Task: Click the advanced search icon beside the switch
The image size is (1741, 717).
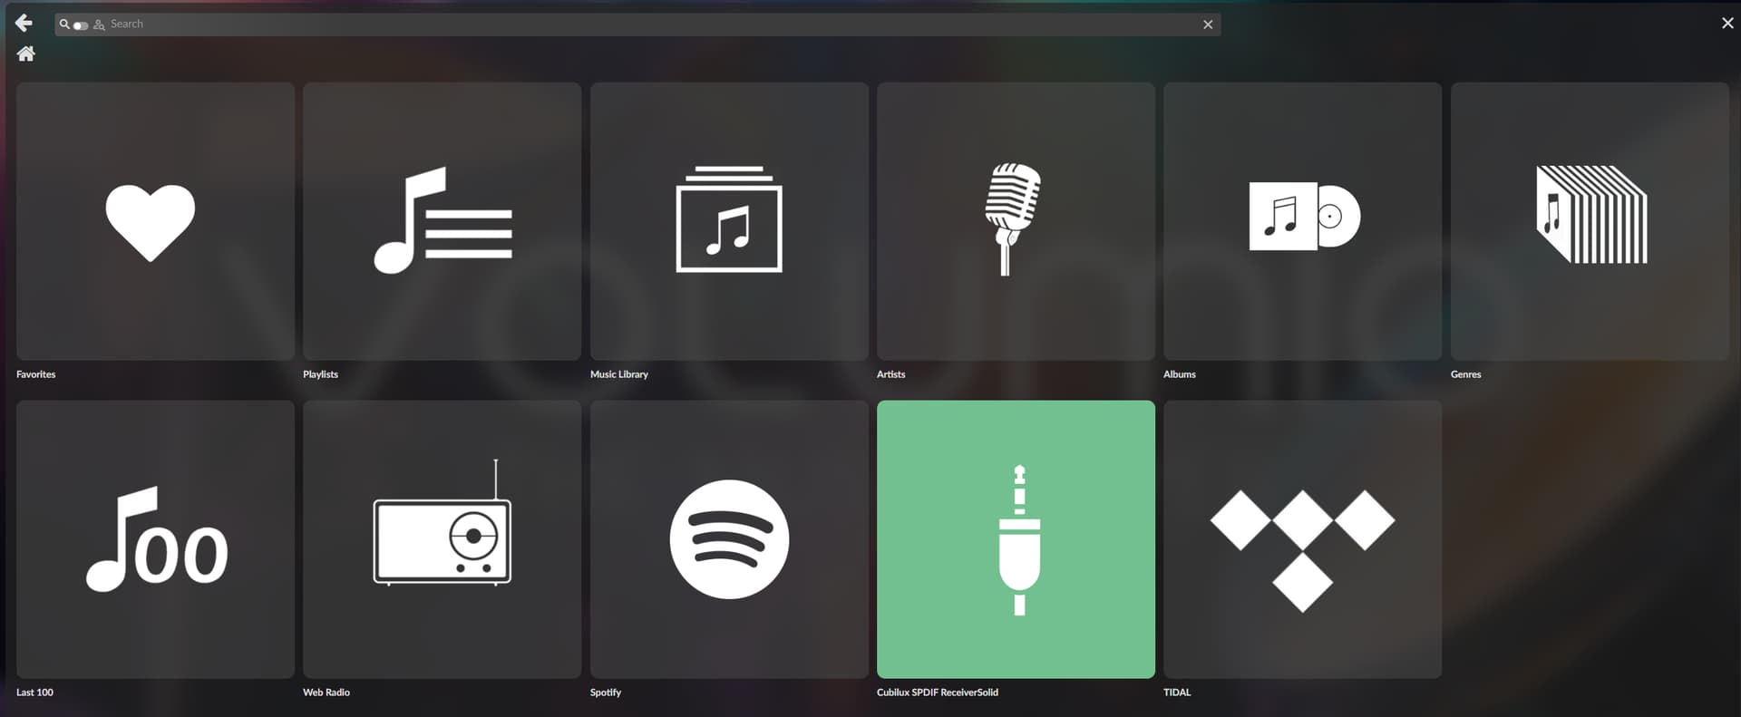Action: coord(99,25)
